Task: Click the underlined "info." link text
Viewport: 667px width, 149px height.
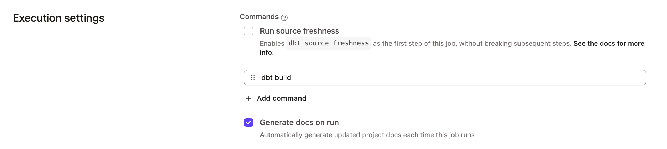Action: tap(267, 53)
